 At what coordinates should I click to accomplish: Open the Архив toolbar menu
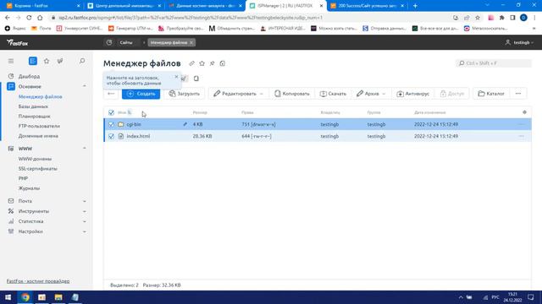[371, 94]
